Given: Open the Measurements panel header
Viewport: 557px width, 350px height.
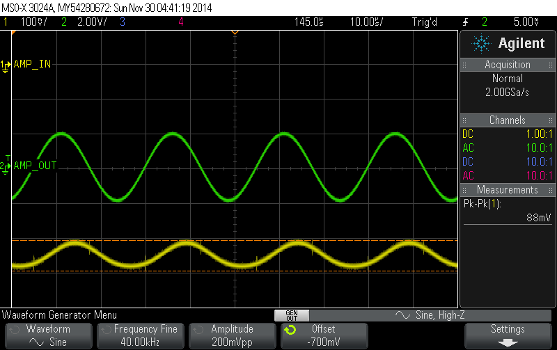Looking at the screenshot, I should pyautogui.click(x=508, y=189).
